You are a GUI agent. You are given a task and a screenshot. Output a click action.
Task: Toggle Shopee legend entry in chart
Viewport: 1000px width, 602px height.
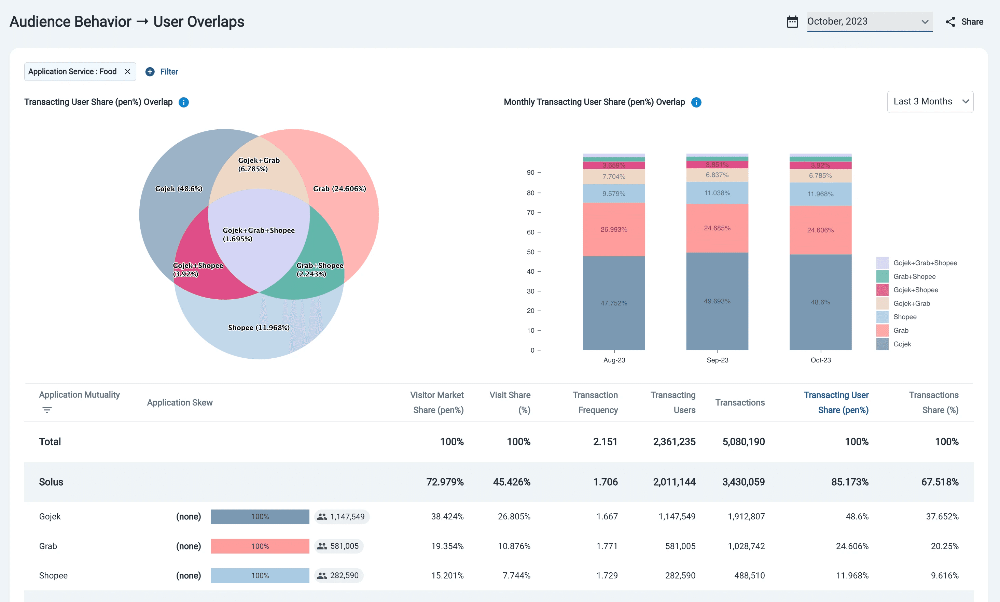pyautogui.click(x=896, y=317)
